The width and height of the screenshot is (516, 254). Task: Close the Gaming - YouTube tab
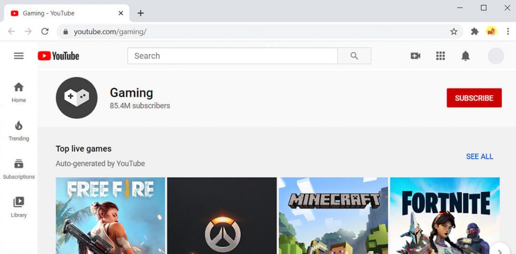(x=121, y=13)
